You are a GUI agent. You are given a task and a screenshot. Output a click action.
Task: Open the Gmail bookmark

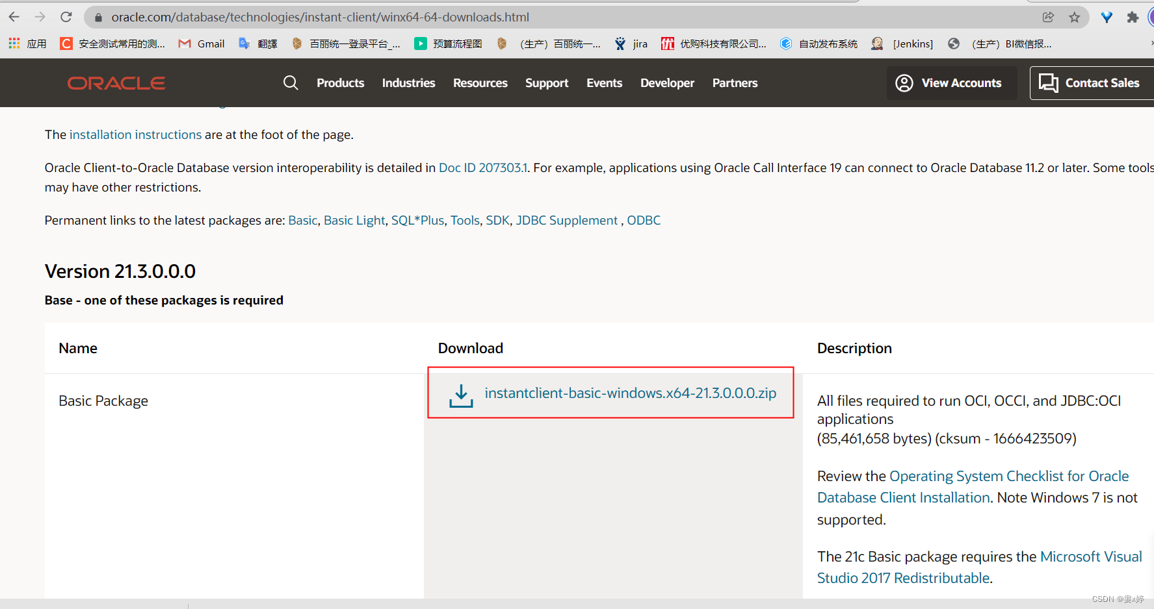tap(202, 43)
